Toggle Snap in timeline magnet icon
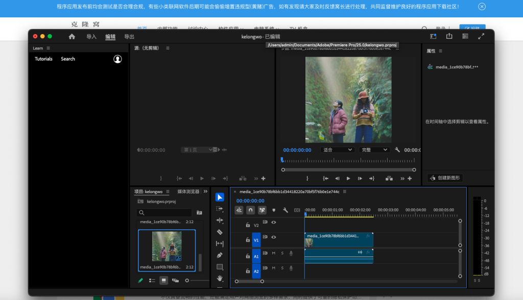 250,210
